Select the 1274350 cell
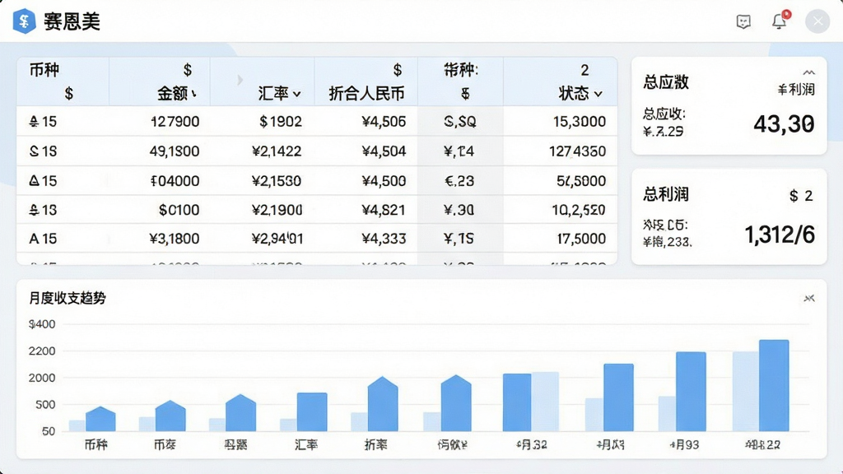 (x=577, y=151)
